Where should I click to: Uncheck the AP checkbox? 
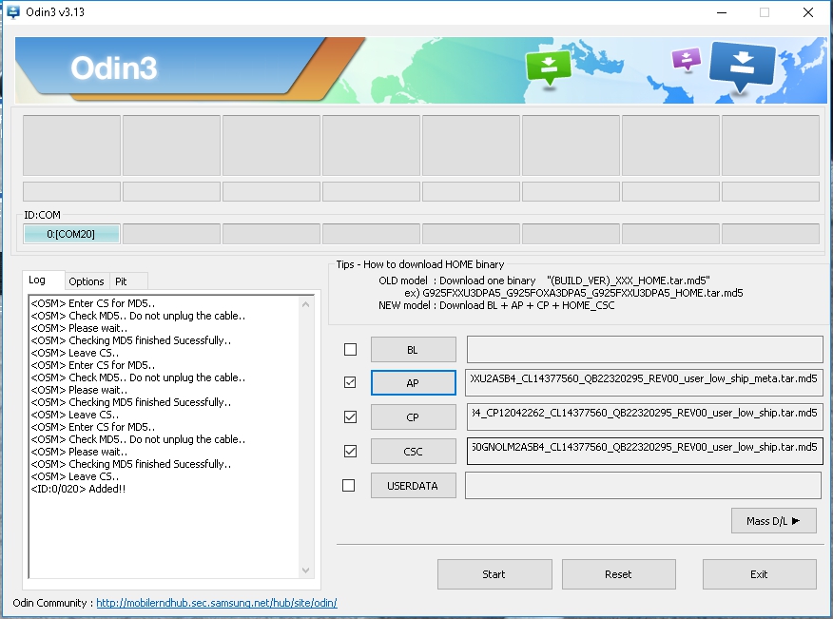point(350,382)
